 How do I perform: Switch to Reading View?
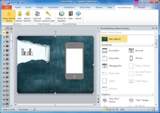point(113,109)
